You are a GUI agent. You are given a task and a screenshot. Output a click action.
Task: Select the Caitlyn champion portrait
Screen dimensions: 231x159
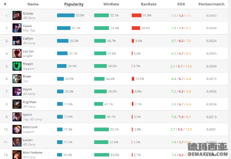pos(17,41)
